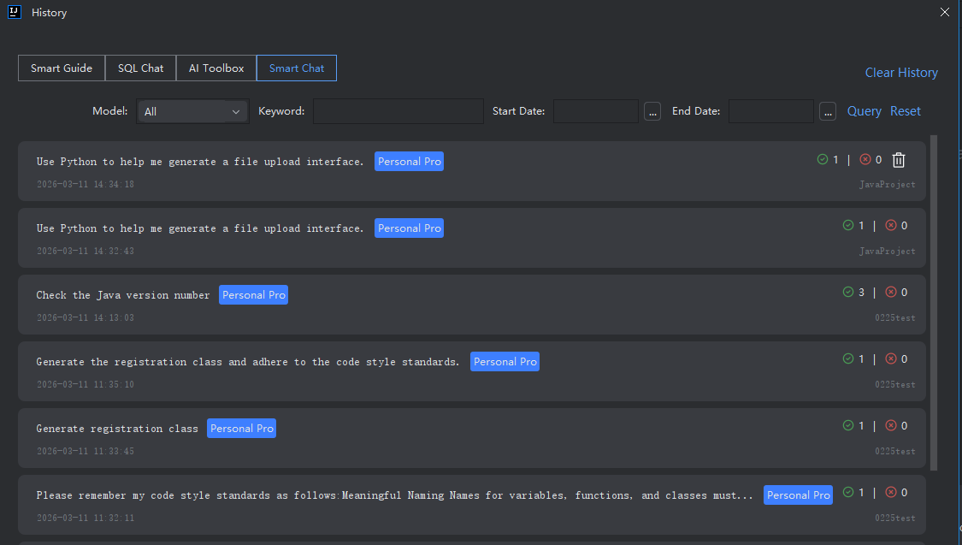Click the trash icon on first history entry
The width and height of the screenshot is (962, 545).
click(x=899, y=160)
